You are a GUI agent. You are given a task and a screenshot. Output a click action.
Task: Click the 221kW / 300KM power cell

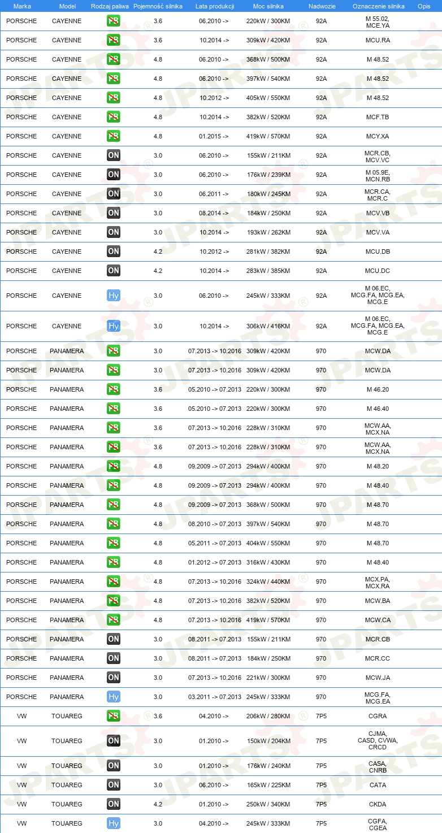[x=268, y=678]
